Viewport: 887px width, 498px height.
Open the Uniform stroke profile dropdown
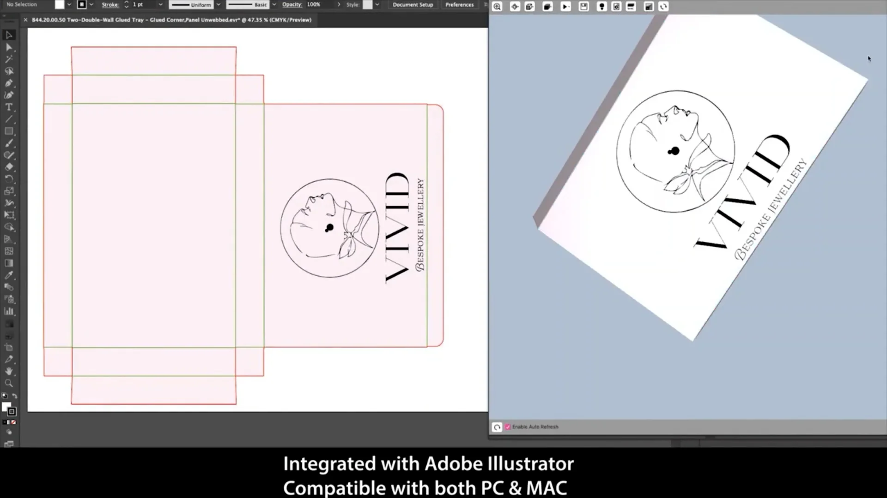218,5
